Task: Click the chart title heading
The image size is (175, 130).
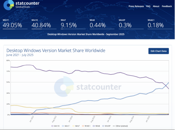Action: click(x=56, y=51)
